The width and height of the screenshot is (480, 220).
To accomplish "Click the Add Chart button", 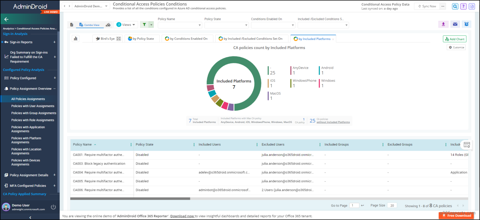I will tap(455, 39).
